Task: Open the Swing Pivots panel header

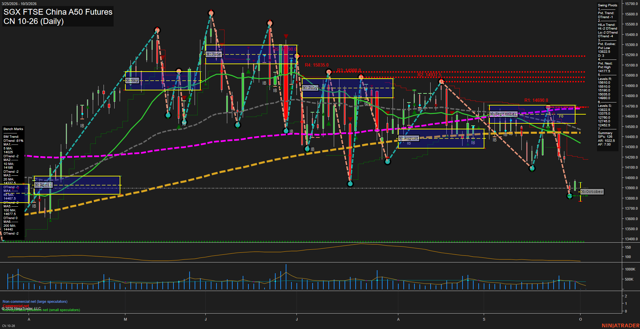Action: [607, 5]
